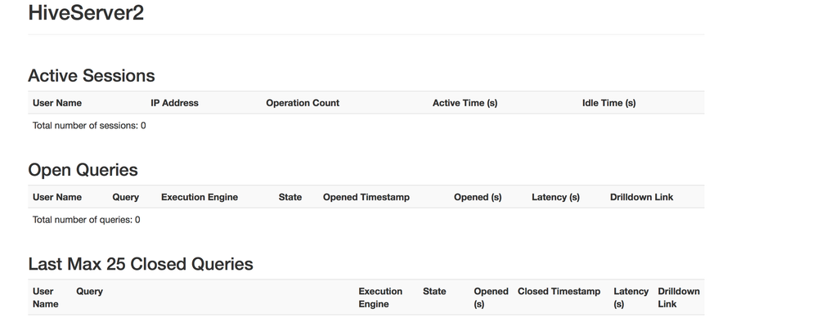Select Query header in Open Queries table
This screenshot has height=322, width=817.
pyautogui.click(x=126, y=198)
